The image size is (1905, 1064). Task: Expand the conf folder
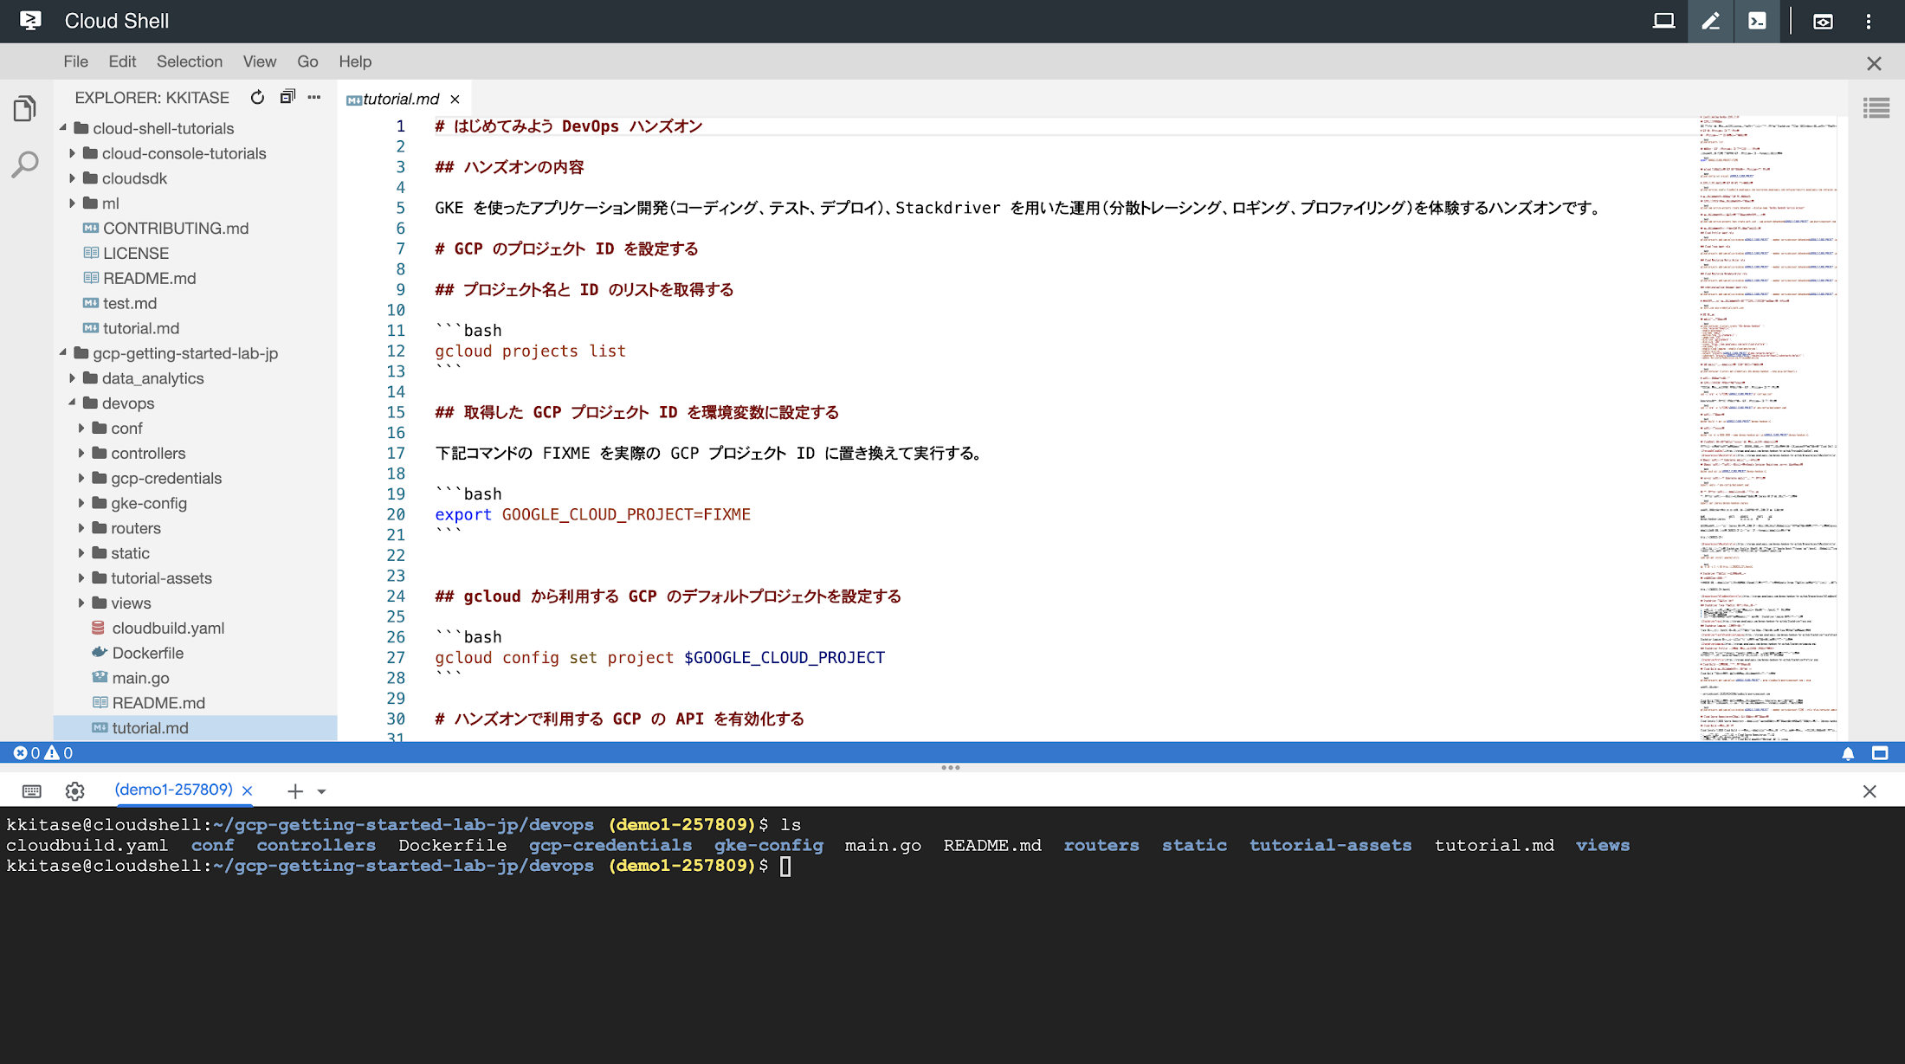pos(81,429)
